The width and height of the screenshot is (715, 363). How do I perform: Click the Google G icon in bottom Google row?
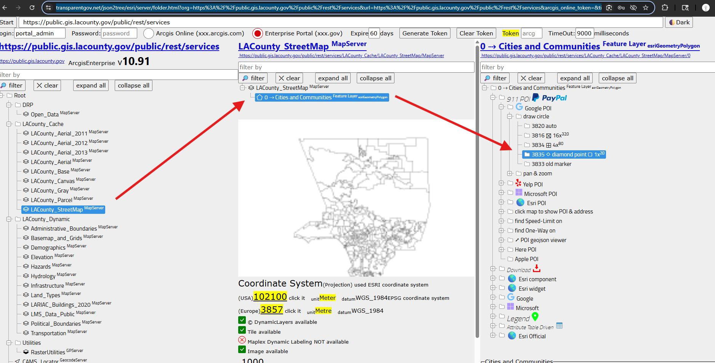click(511, 297)
